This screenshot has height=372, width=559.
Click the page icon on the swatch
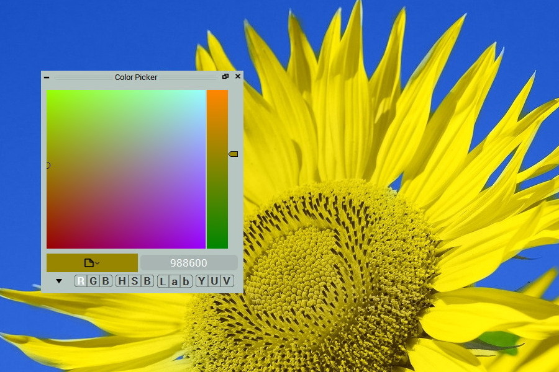89,263
